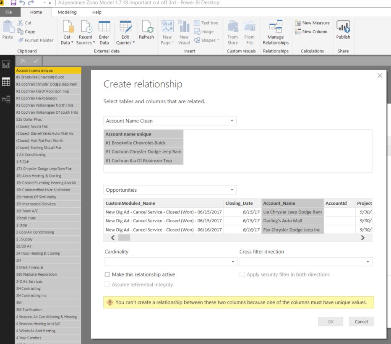Click New Page icon

167,26
